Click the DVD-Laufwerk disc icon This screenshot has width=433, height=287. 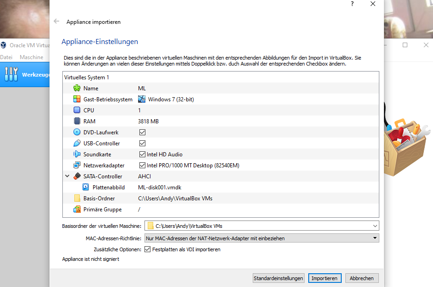77,132
